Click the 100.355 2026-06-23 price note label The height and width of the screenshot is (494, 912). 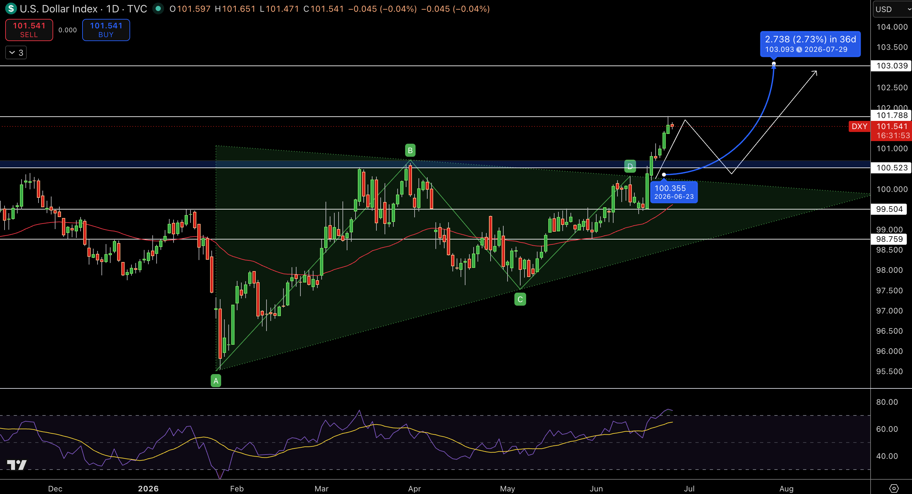(674, 192)
